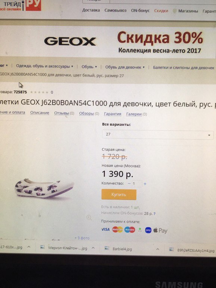Click the ballet flat product image

click(x=44, y=188)
